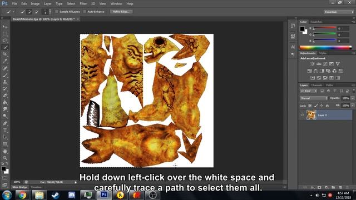356x200 pixels.
Task: Enable Sample All Layers checkbox
Action: point(57,12)
